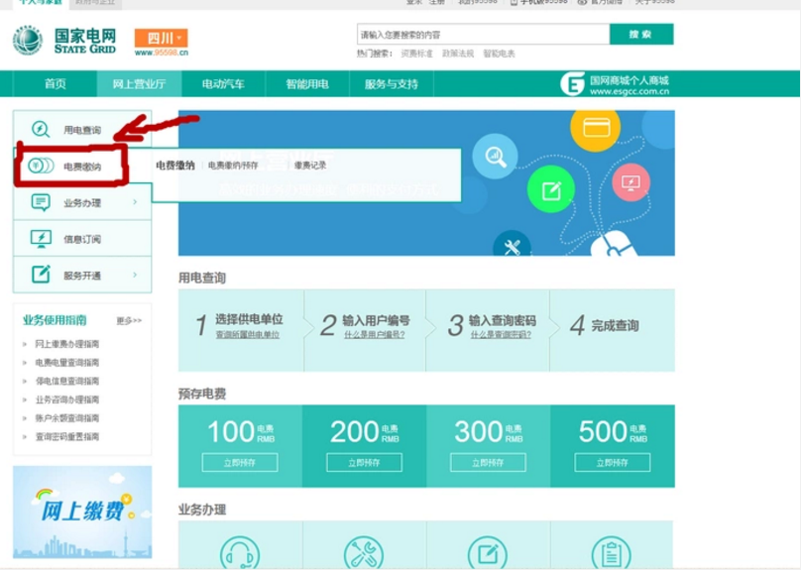Image resolution: width=803 pixels, height=572 pixels.
Task: Click the 搜索 search button
Action: tap(641, 33)
